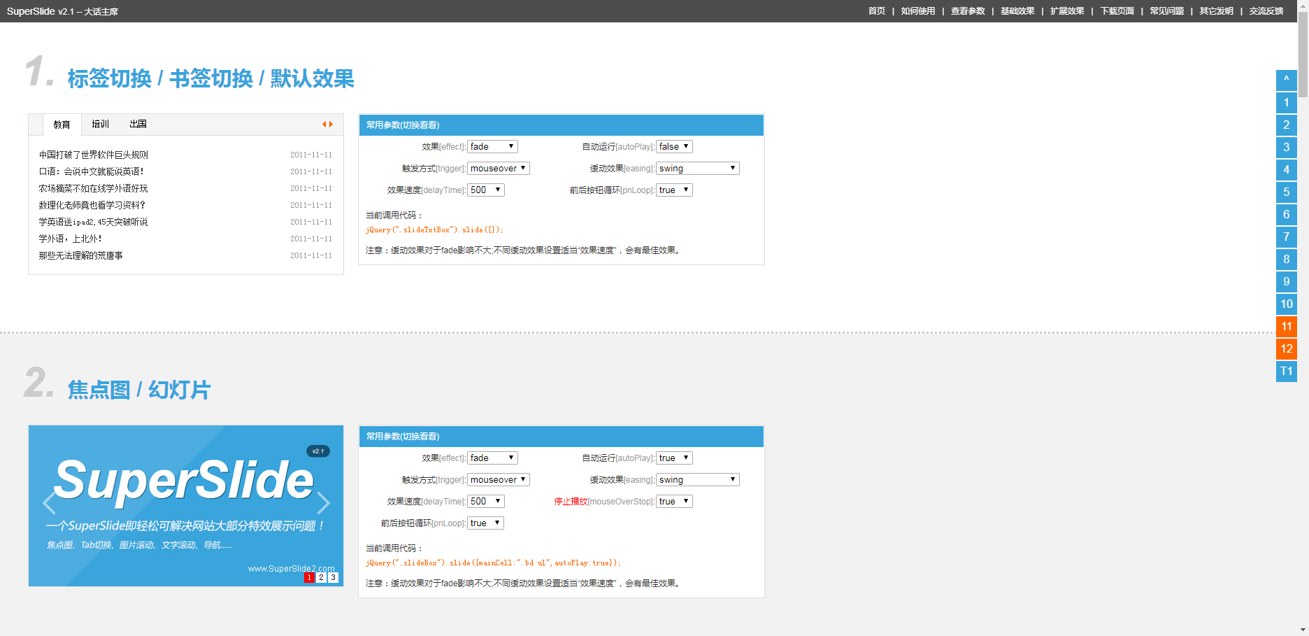
Task: Click the orange right arrow in tab box
Action: (331, 125)
